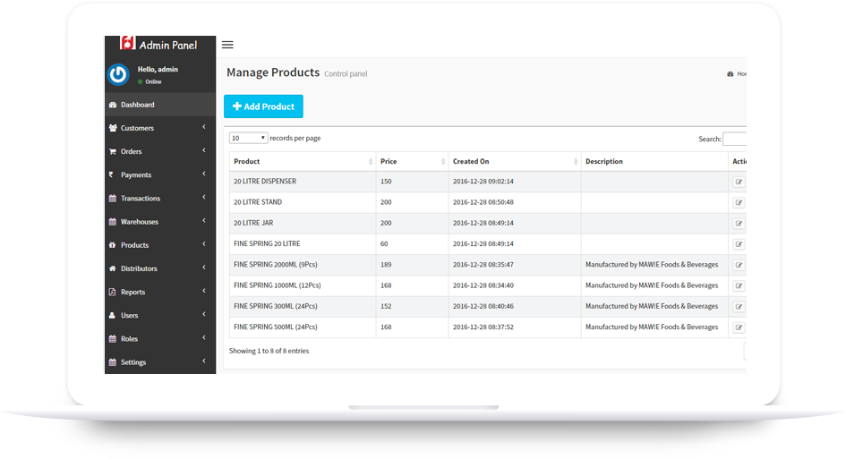This screenshot has height=459, width=846.
Task: Sort table by Created On column
Action: pos(514,162)
